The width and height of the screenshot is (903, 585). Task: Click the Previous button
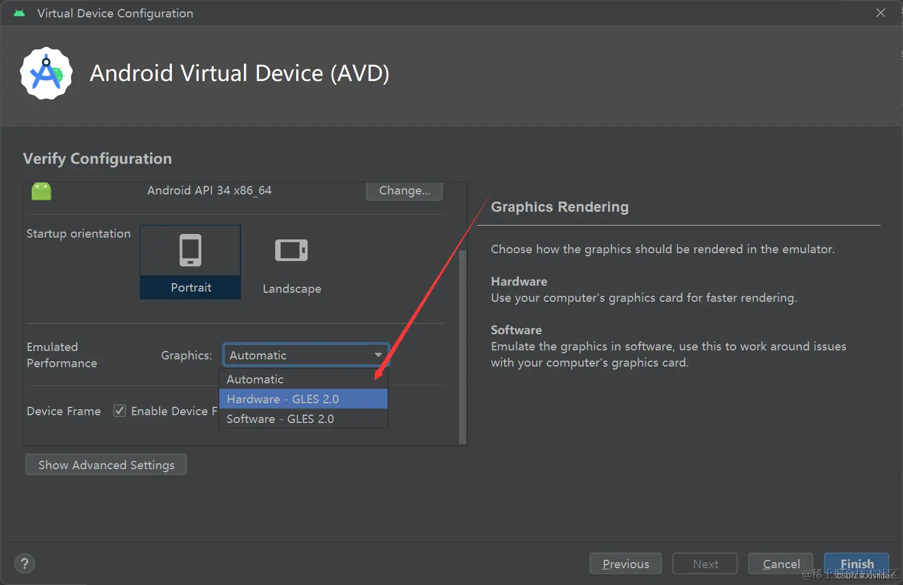625,564
